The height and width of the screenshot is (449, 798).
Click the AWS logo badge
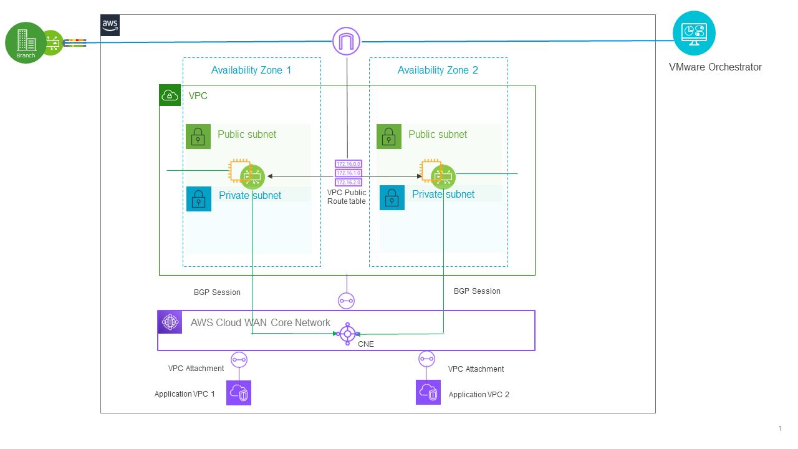click(x=110, y=26)
